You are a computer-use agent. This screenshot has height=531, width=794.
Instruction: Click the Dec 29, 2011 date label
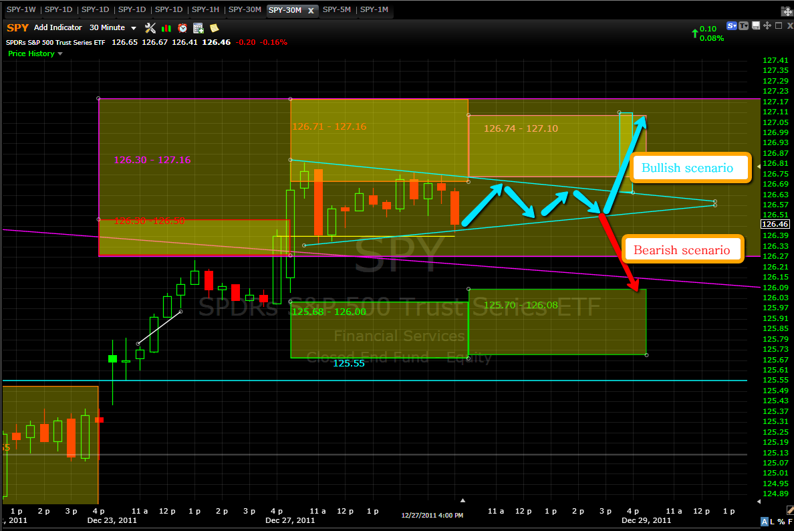tap(646, 520)
